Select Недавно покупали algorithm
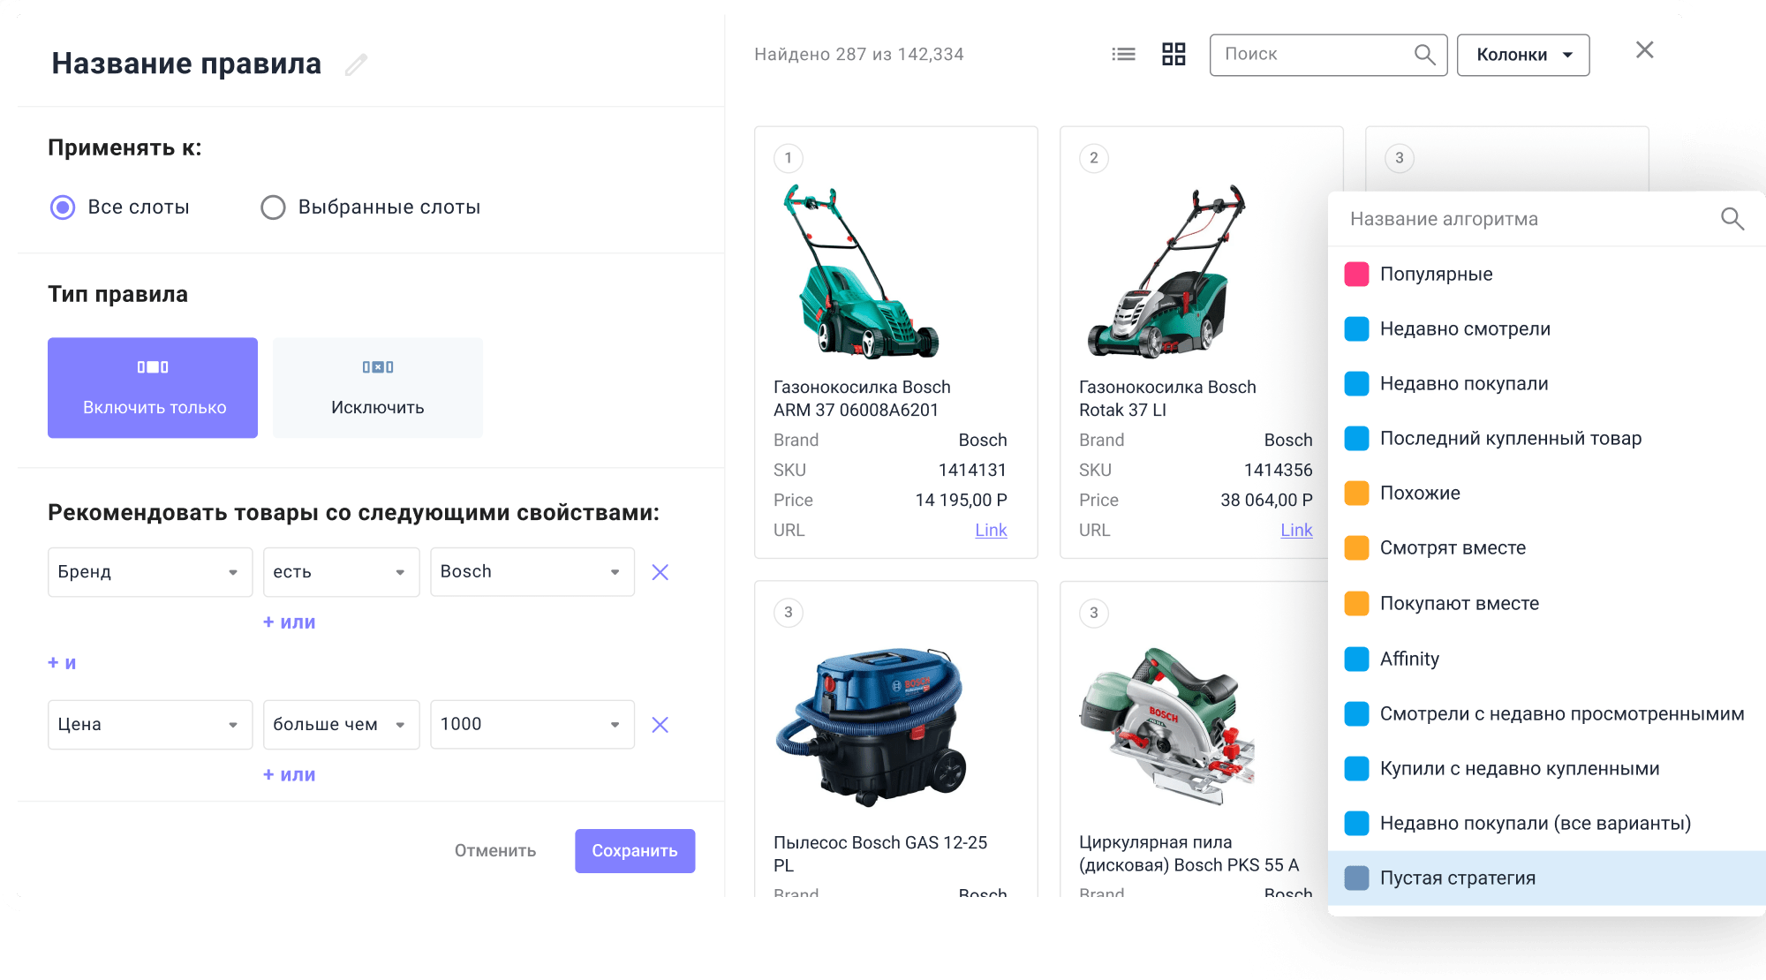Viewport: 1766px width, 980px height. tap(1547, 384)
